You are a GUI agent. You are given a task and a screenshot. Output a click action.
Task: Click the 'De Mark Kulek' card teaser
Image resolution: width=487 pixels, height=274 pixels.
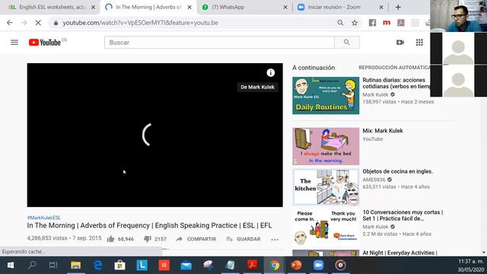tap(257, 87)
